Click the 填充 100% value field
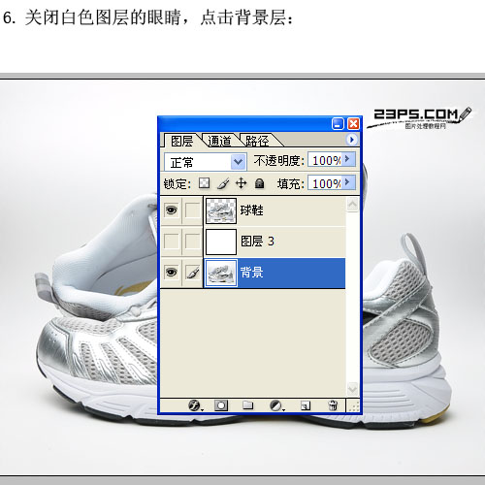This screenshot has height=485, width=485. click(x=325, y=183)
